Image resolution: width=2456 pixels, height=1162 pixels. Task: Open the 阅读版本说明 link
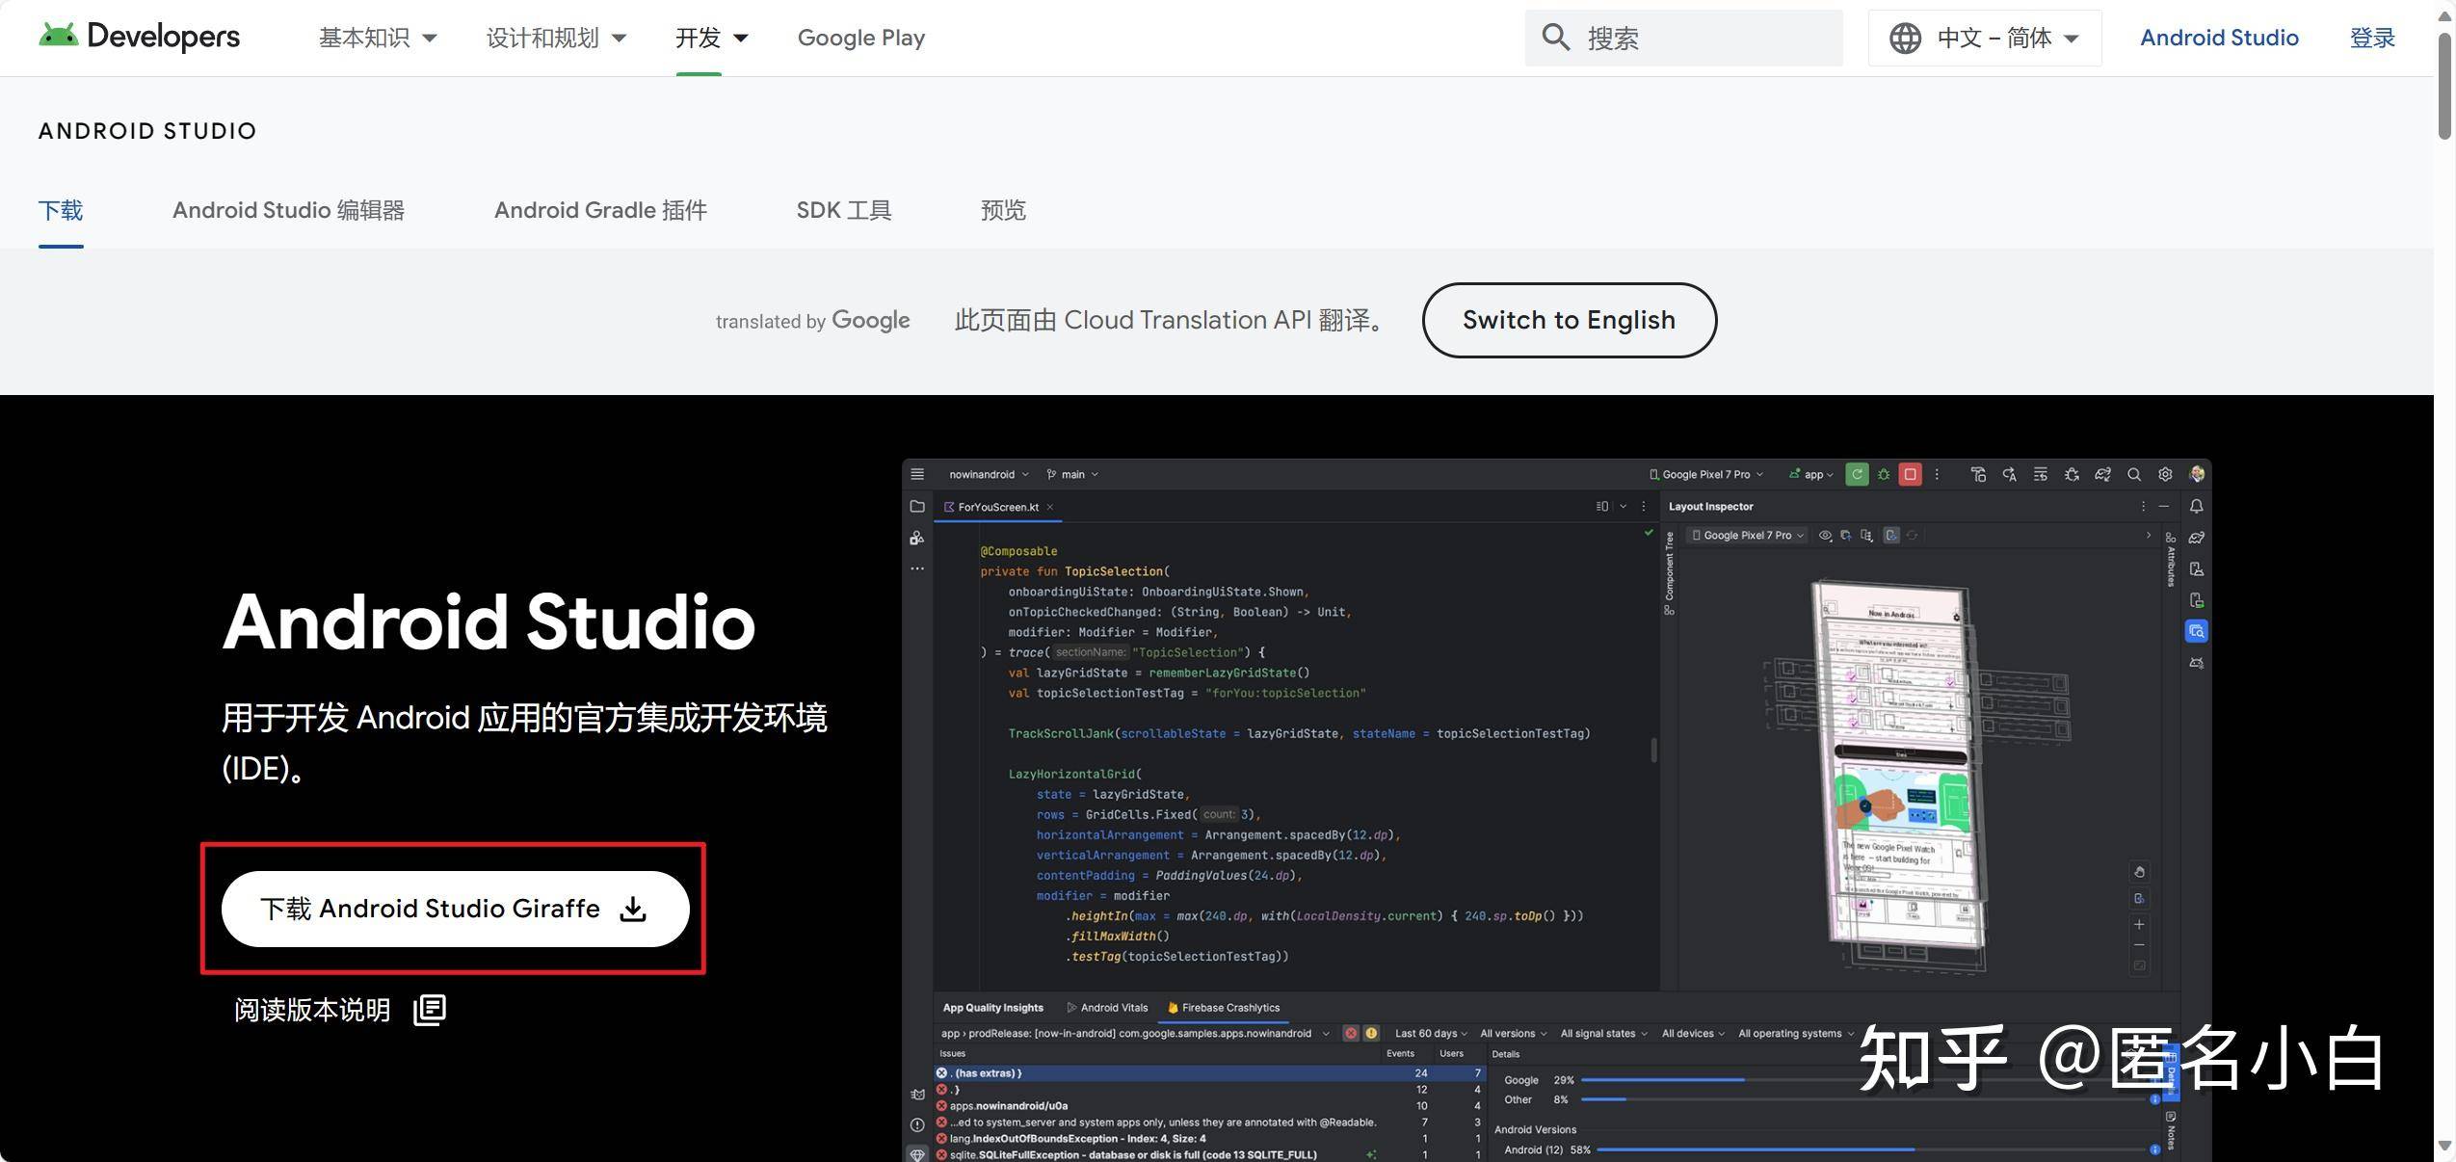[x=312, y=1010]
